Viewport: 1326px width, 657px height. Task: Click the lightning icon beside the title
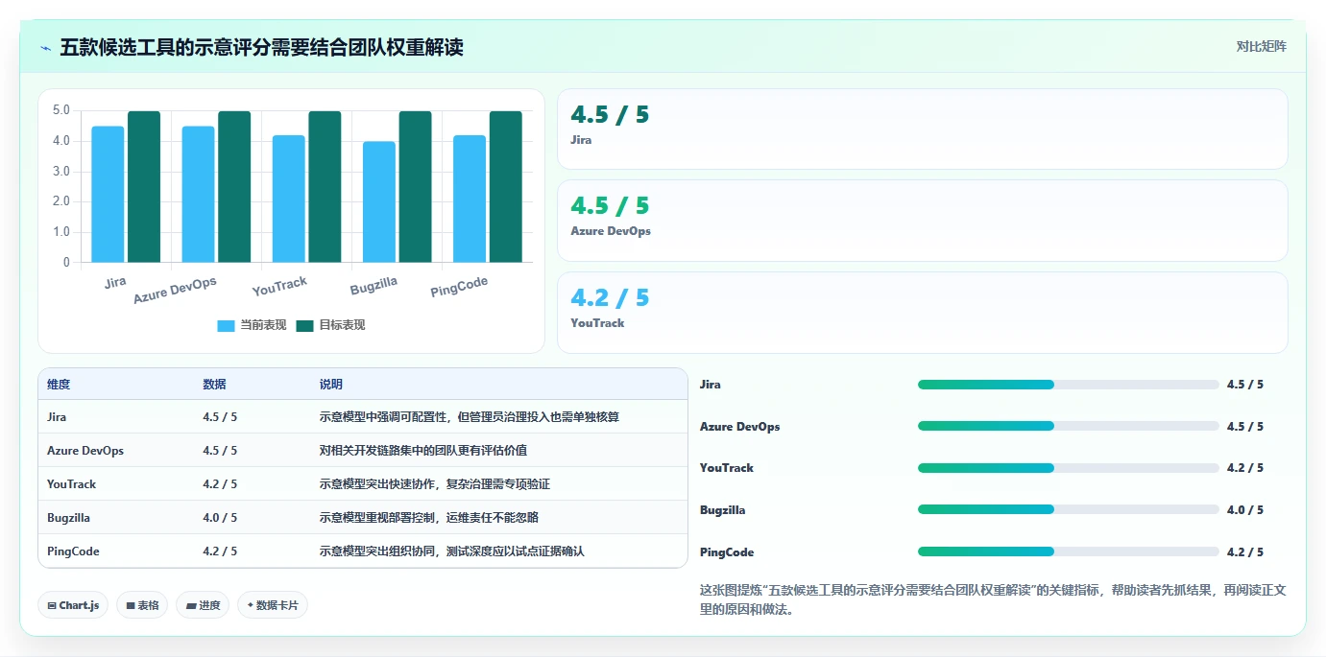click(45, 48)
